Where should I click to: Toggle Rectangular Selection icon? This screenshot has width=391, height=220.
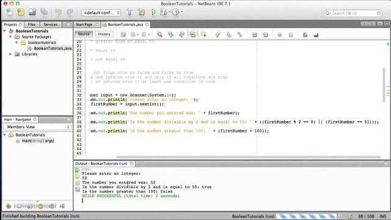pos(203,35)
